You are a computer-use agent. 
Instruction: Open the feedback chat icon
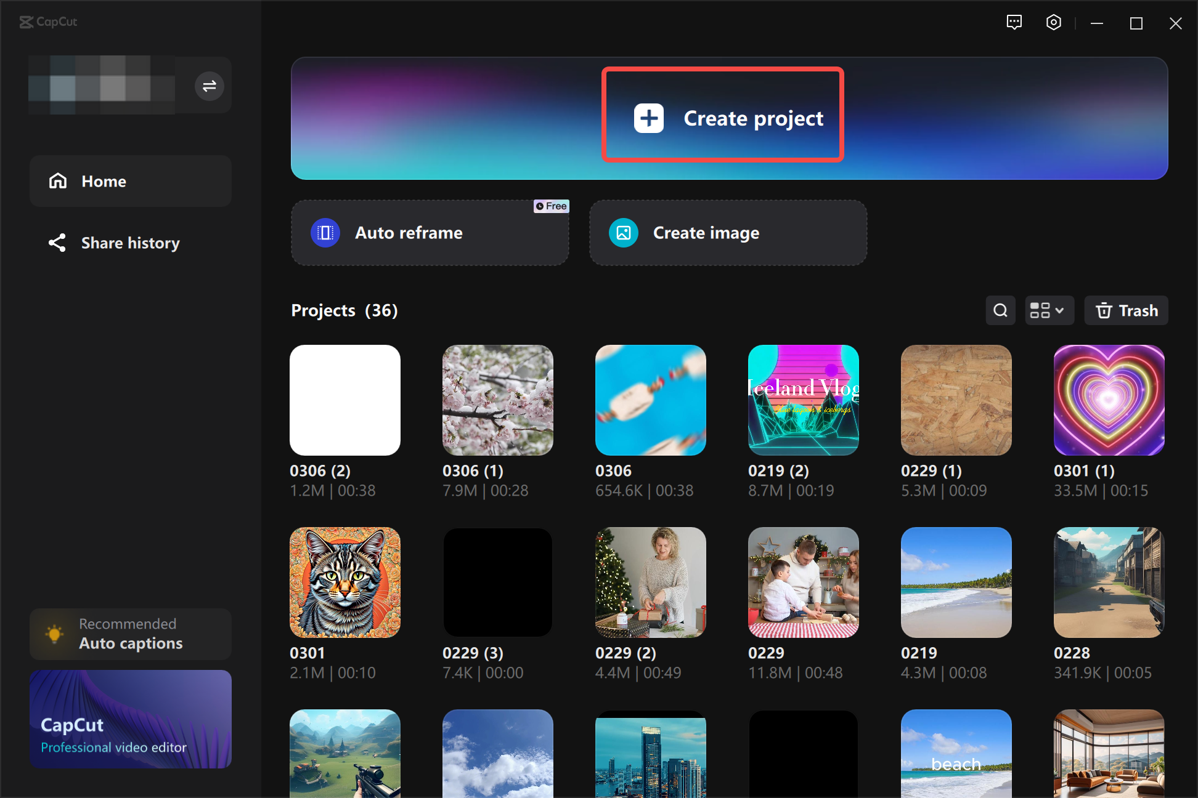click(x=1014, y=22)
